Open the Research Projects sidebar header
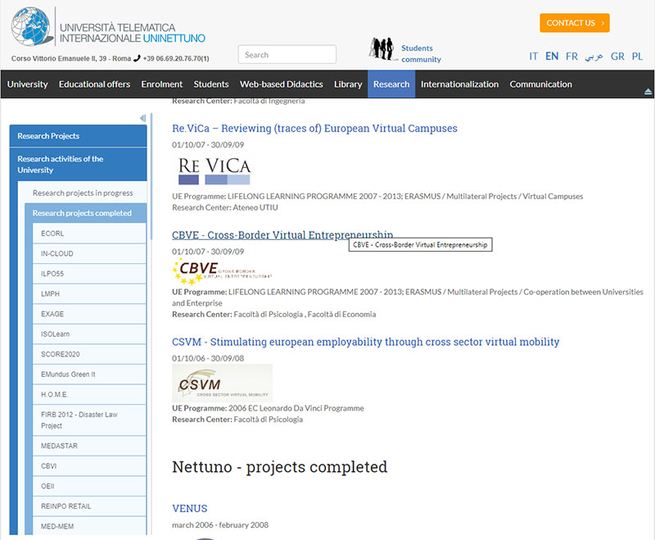Viewport: 655px width, 540px height. click(x=78, y=136)
